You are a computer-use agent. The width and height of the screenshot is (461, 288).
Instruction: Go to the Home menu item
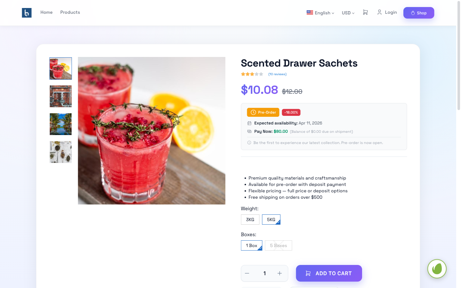tap(46, 12)
